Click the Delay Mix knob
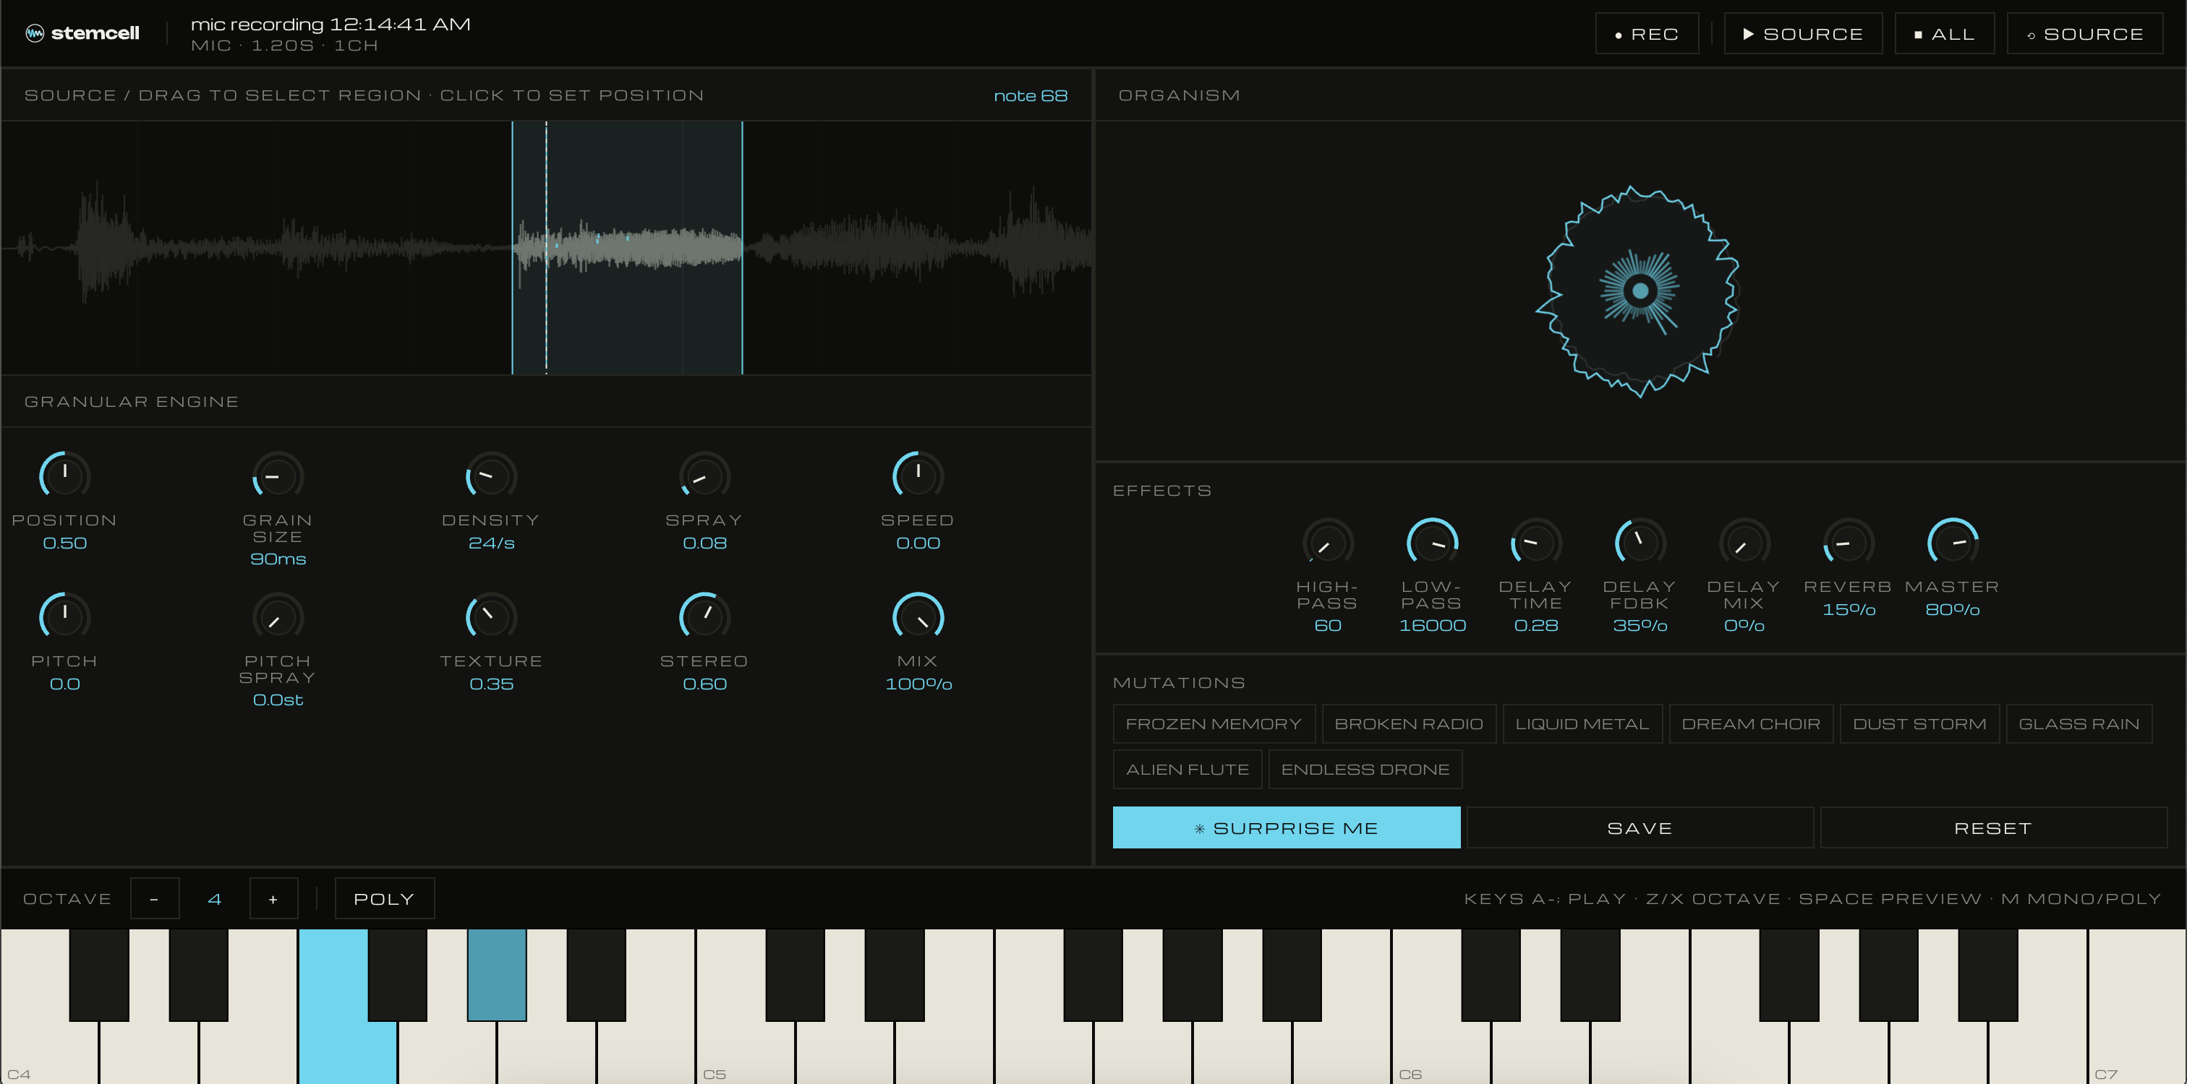 (x=1744, y=542)
